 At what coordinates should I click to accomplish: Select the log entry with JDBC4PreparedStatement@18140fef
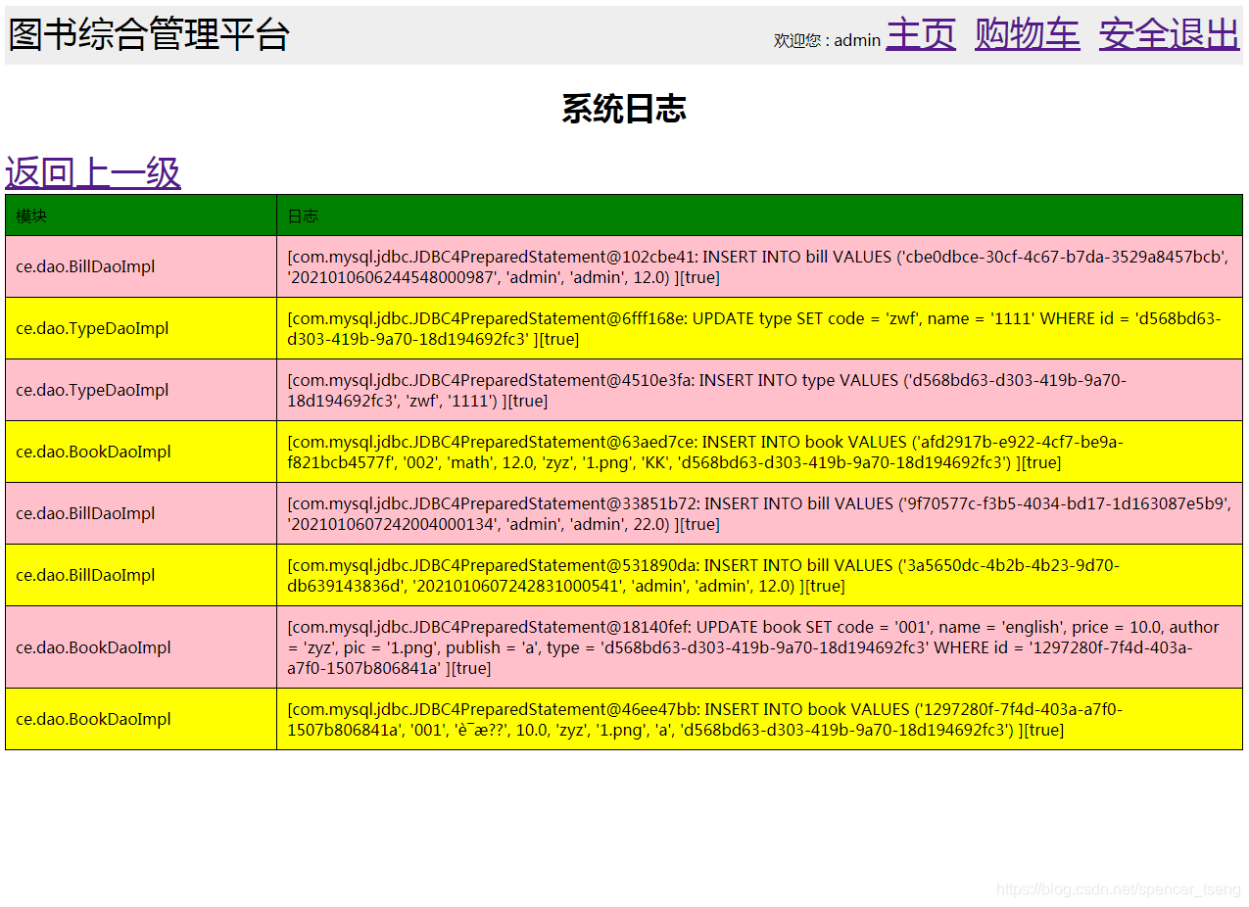click(759, 647)
